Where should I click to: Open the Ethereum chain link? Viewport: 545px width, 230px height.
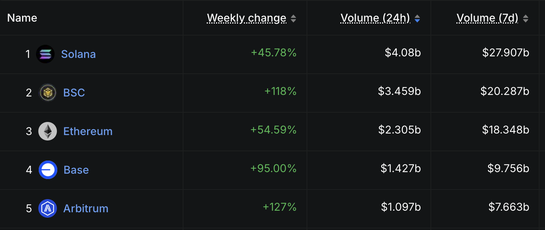click(x=88, y=131)
